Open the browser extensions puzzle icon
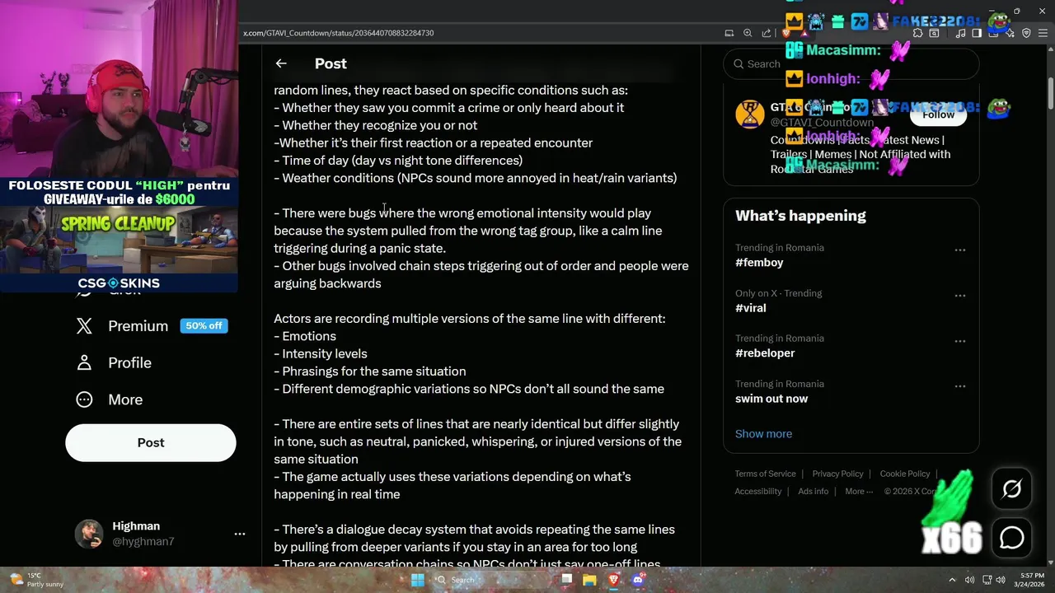 tap(917, 33)
